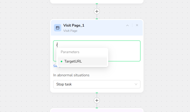190x112 pixels.
Task: Select the node card below Visit Page_1
Action: pyautogui.click(x=97, y=110)
